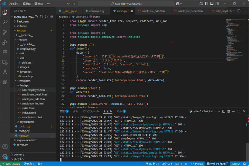The image size is (249, 166).
Task: Open the Extensions view
Action: (x=5, y=52)
